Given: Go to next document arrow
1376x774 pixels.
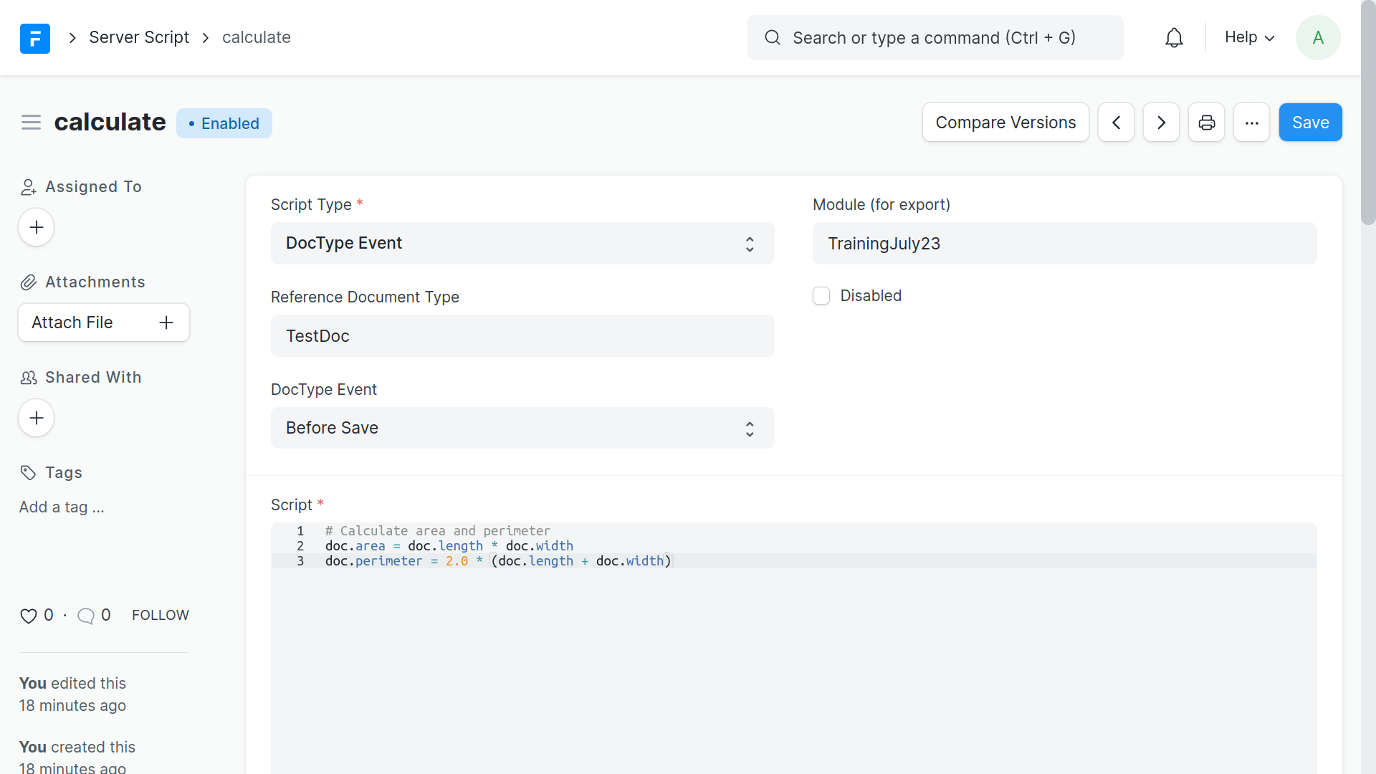Looking at the screenshot, I should click(1161, 123).
